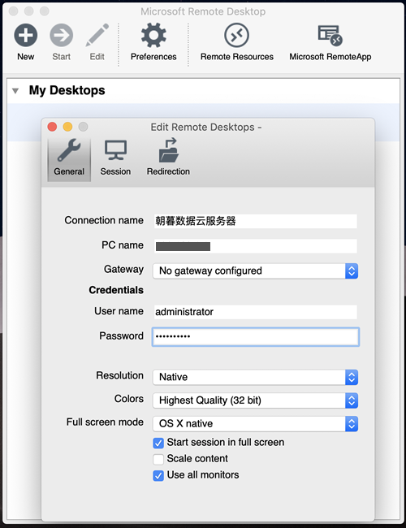
Task: Click the User name field
Action: click(256, 312)
